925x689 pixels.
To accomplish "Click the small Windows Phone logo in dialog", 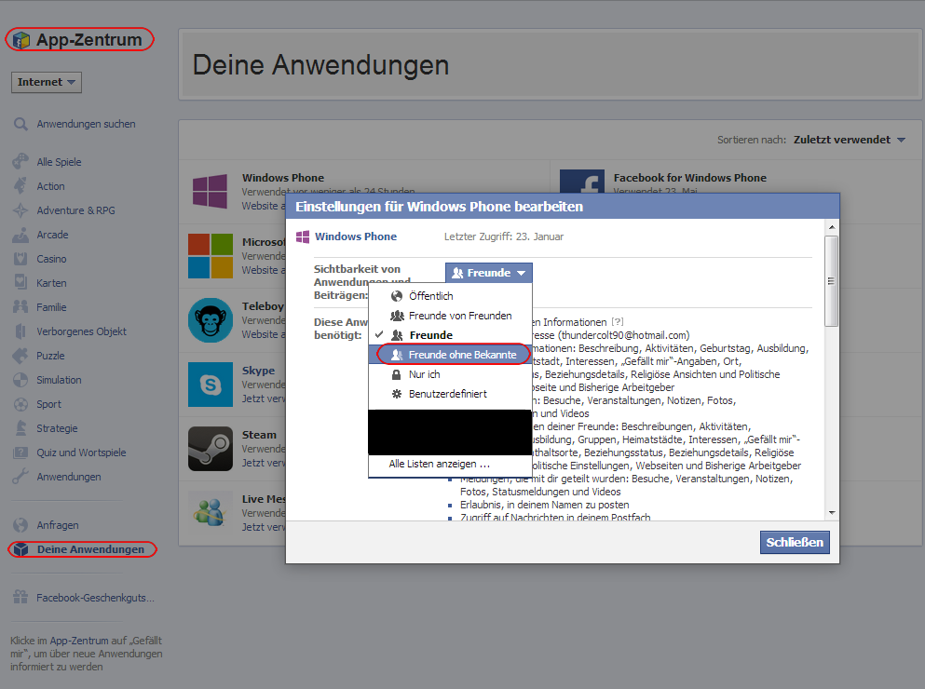I will [x=303, y=236].
